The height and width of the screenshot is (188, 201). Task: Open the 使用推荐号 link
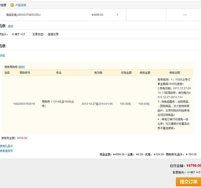point(6,151)
